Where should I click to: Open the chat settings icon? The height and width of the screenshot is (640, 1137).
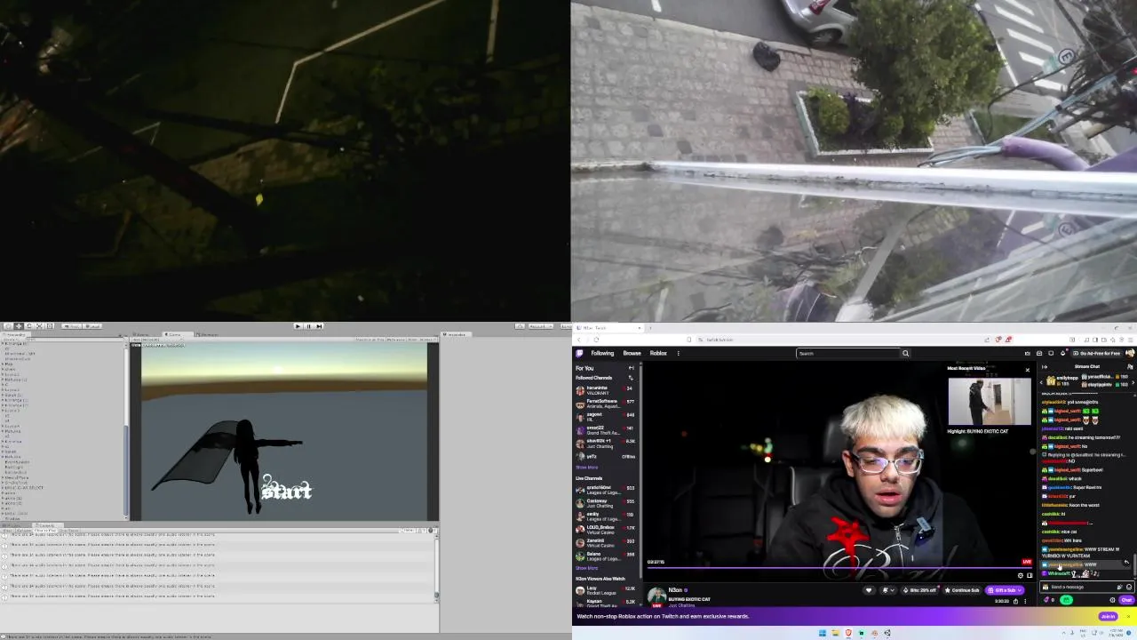click(x=1112, y=600)
